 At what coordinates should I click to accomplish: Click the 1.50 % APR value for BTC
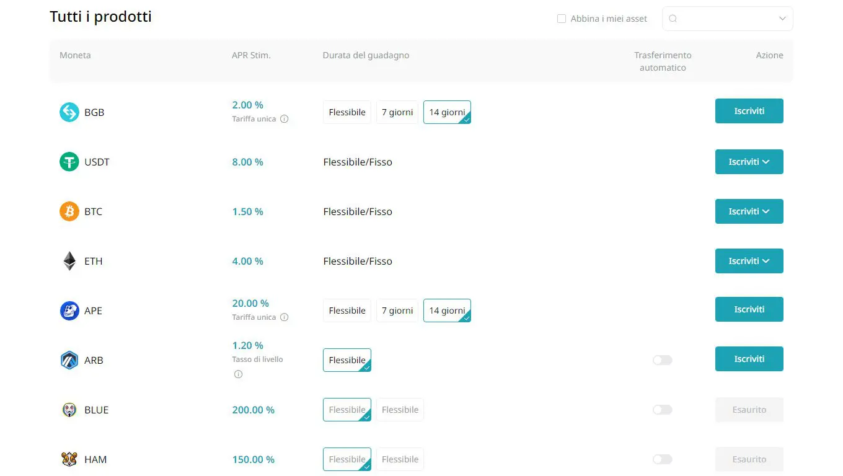tap(247, 211)
